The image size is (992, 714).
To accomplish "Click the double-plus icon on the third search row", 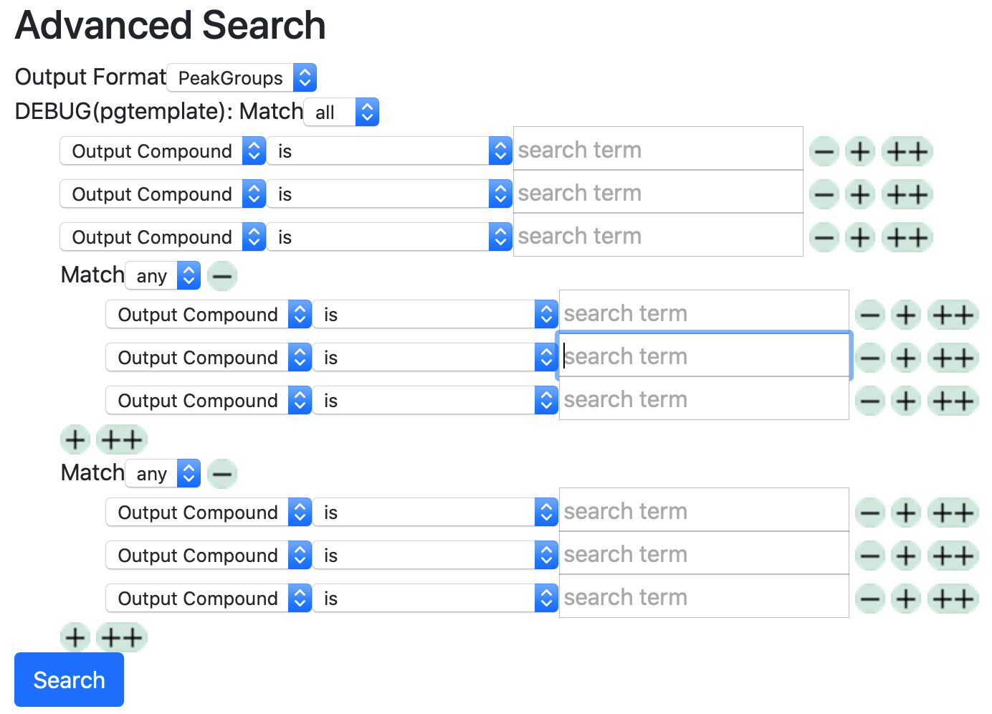I will coord(907,237).
